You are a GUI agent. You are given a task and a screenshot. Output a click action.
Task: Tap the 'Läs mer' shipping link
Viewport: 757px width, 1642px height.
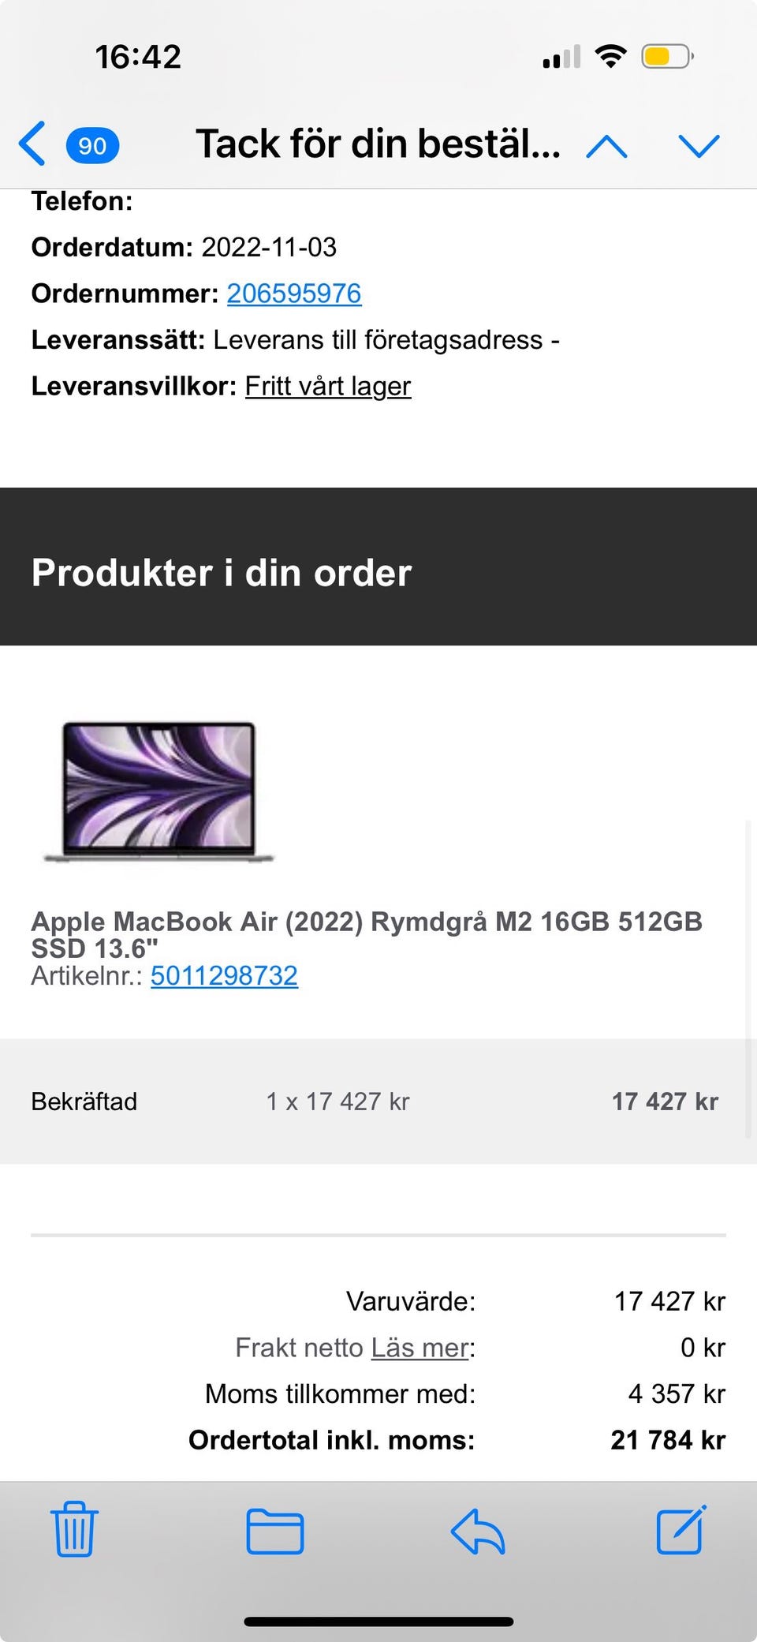420,1347
